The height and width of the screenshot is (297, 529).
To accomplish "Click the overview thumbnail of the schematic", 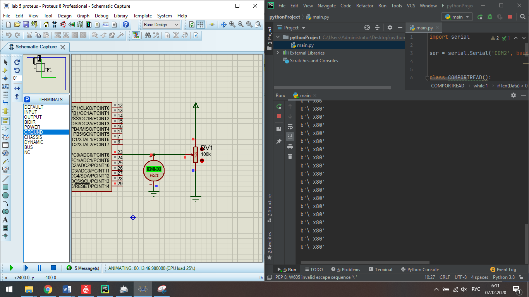I will coord(46,73).
